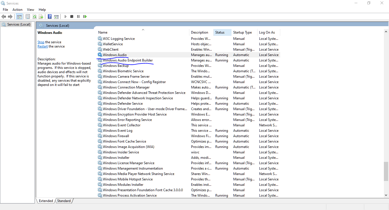Click gear icon beside Windows Event Collector
The height and width of the screenshot is (210, 389).
point(100,125)
